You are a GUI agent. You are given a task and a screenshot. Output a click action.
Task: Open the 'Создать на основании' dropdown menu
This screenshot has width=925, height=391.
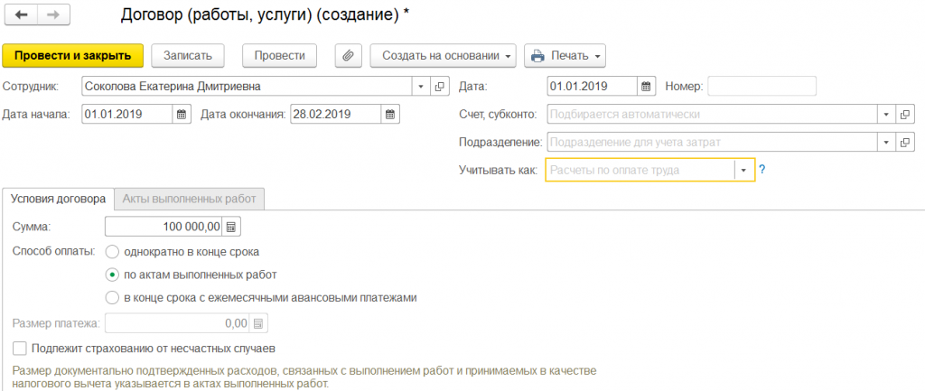[x=443, y=55]
